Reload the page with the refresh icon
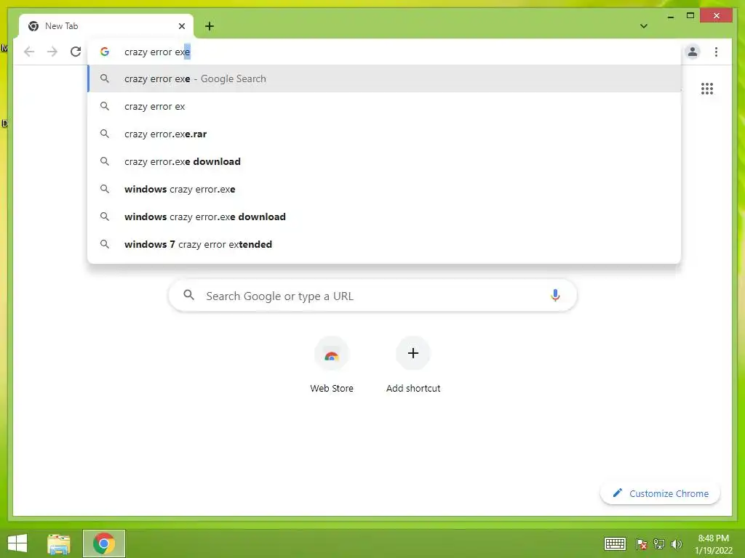 (x=76, y=52)
